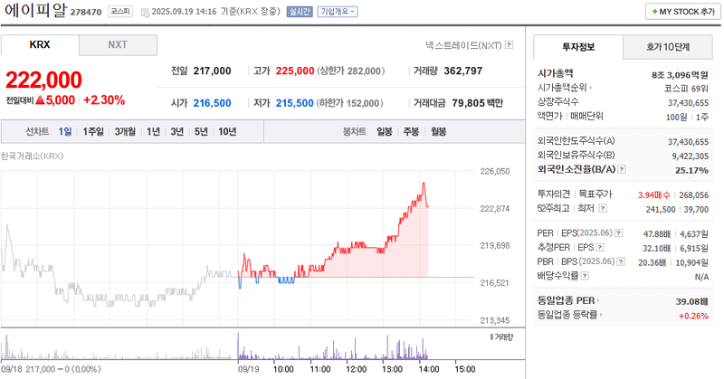724x379 pixels.
Task: Open help icon beside 배당수익률
Action: (x=585, y=276)
